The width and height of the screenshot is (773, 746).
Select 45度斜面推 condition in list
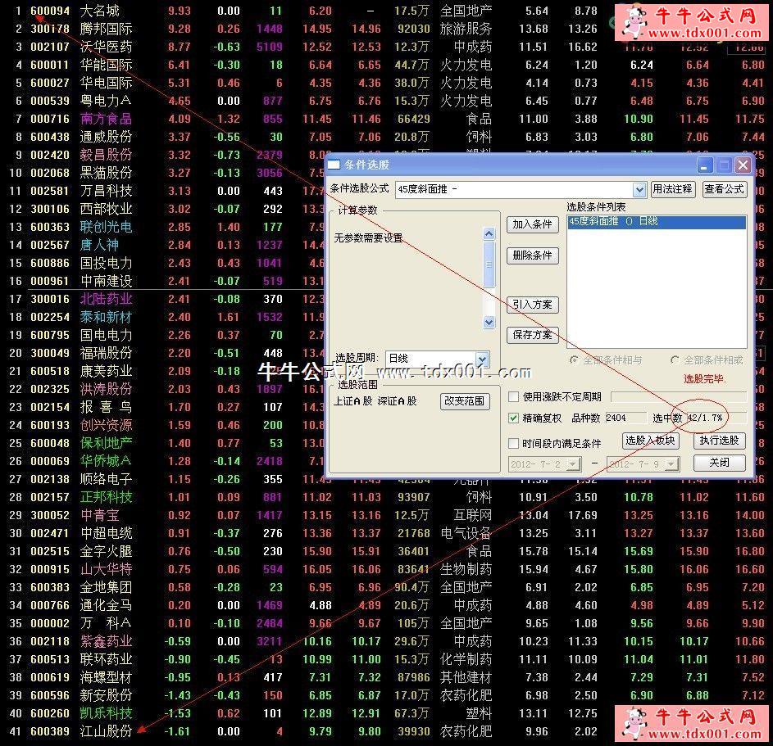click(657, 222)
